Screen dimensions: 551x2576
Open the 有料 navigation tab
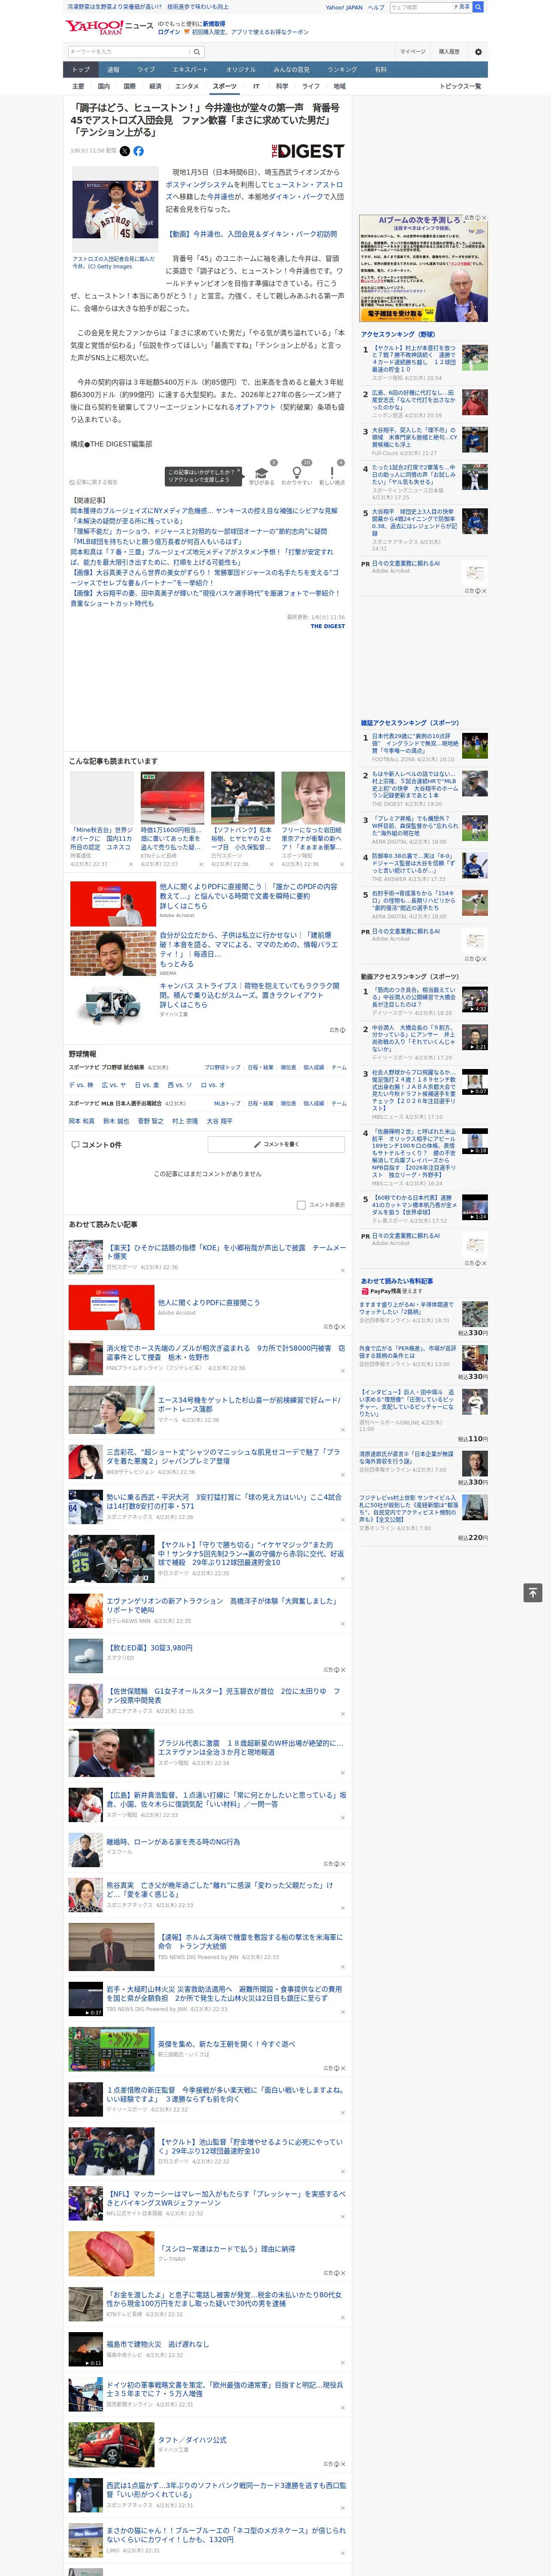380,70
